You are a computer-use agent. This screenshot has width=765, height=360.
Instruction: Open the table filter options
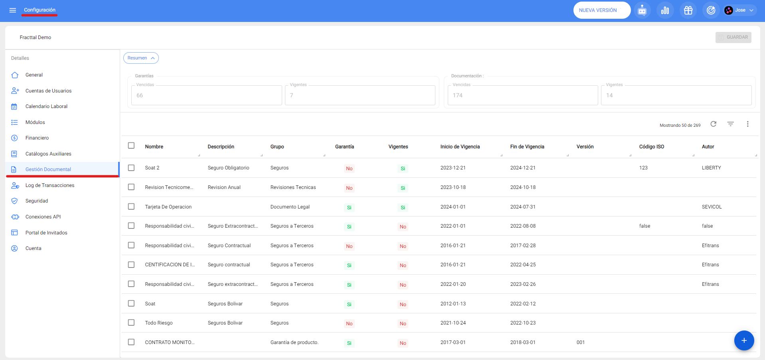pos(730,124)
